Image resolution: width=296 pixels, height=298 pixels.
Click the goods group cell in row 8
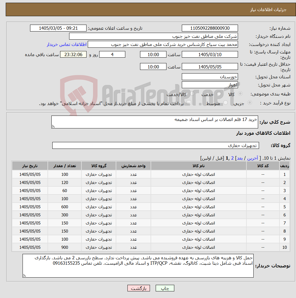pyautogui.click(x=99, y=231)
